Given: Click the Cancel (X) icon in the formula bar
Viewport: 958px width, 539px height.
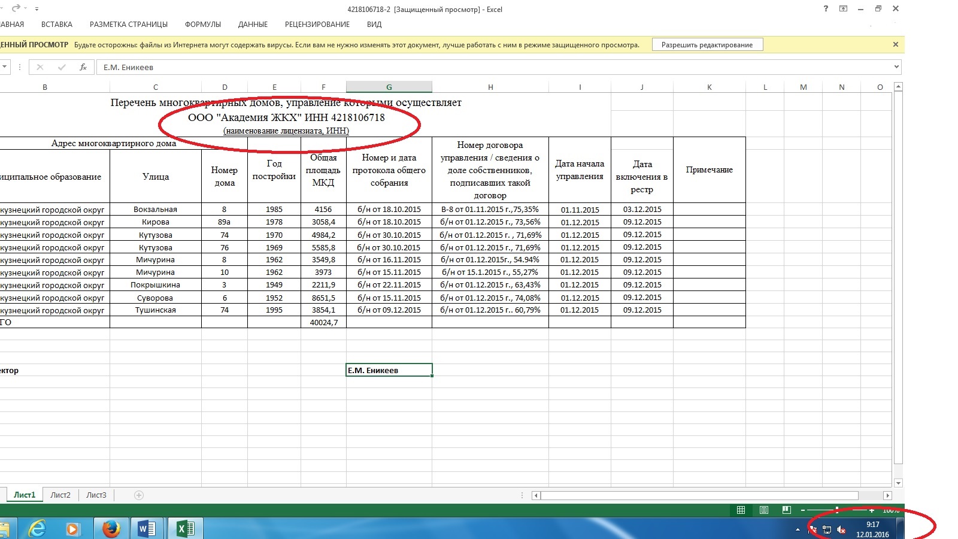Looking at the screenshot, I should (40, 67).
